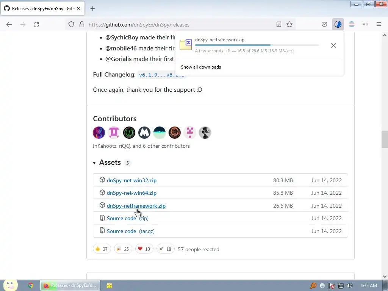Image resolution: width=388 pixels, height=291 pixels.
Task: Click the network tray icon
Action: tap(341, 286)
